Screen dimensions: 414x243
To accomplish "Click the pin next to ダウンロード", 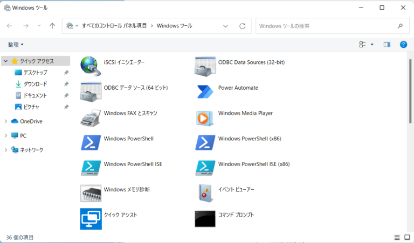I will click(66, 84).
